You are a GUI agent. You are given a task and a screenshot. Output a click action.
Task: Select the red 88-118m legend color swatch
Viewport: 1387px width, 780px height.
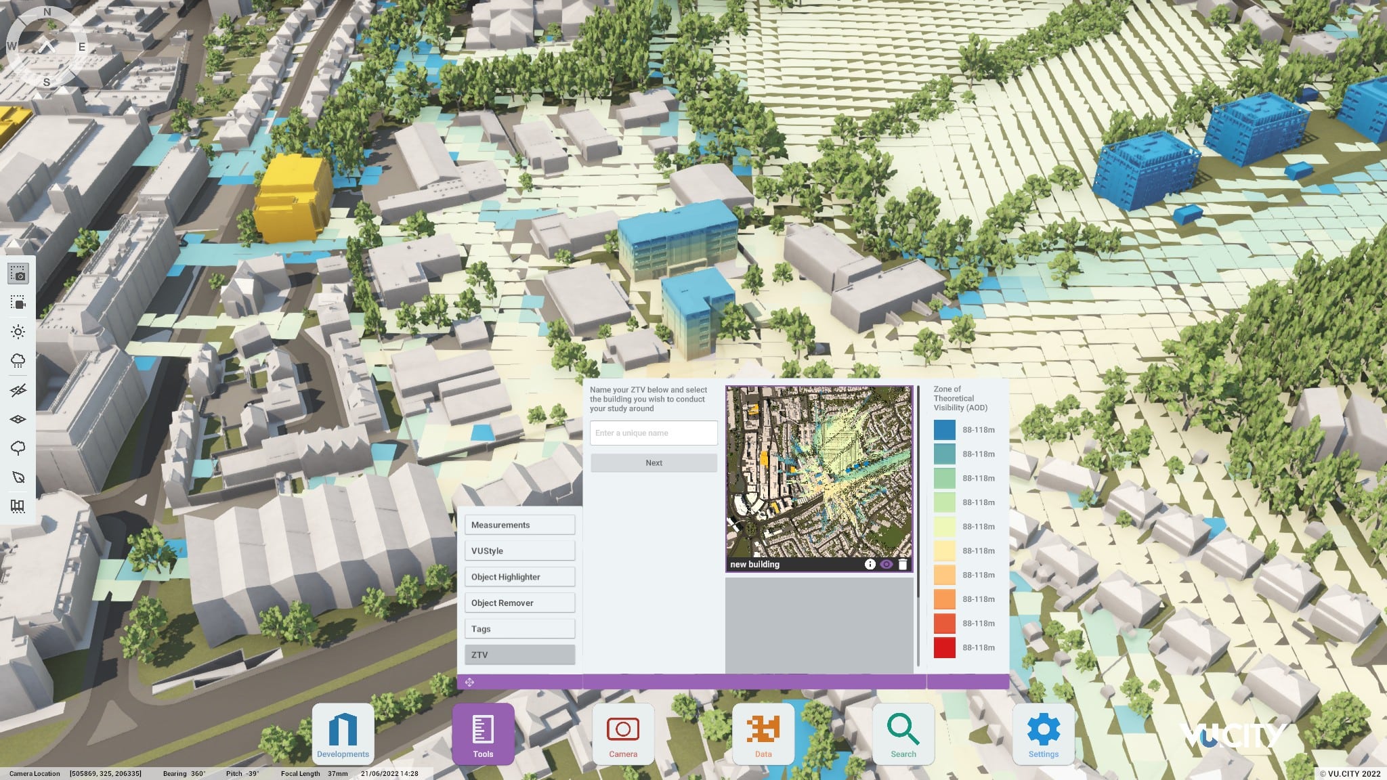click(x=944, y=647)
